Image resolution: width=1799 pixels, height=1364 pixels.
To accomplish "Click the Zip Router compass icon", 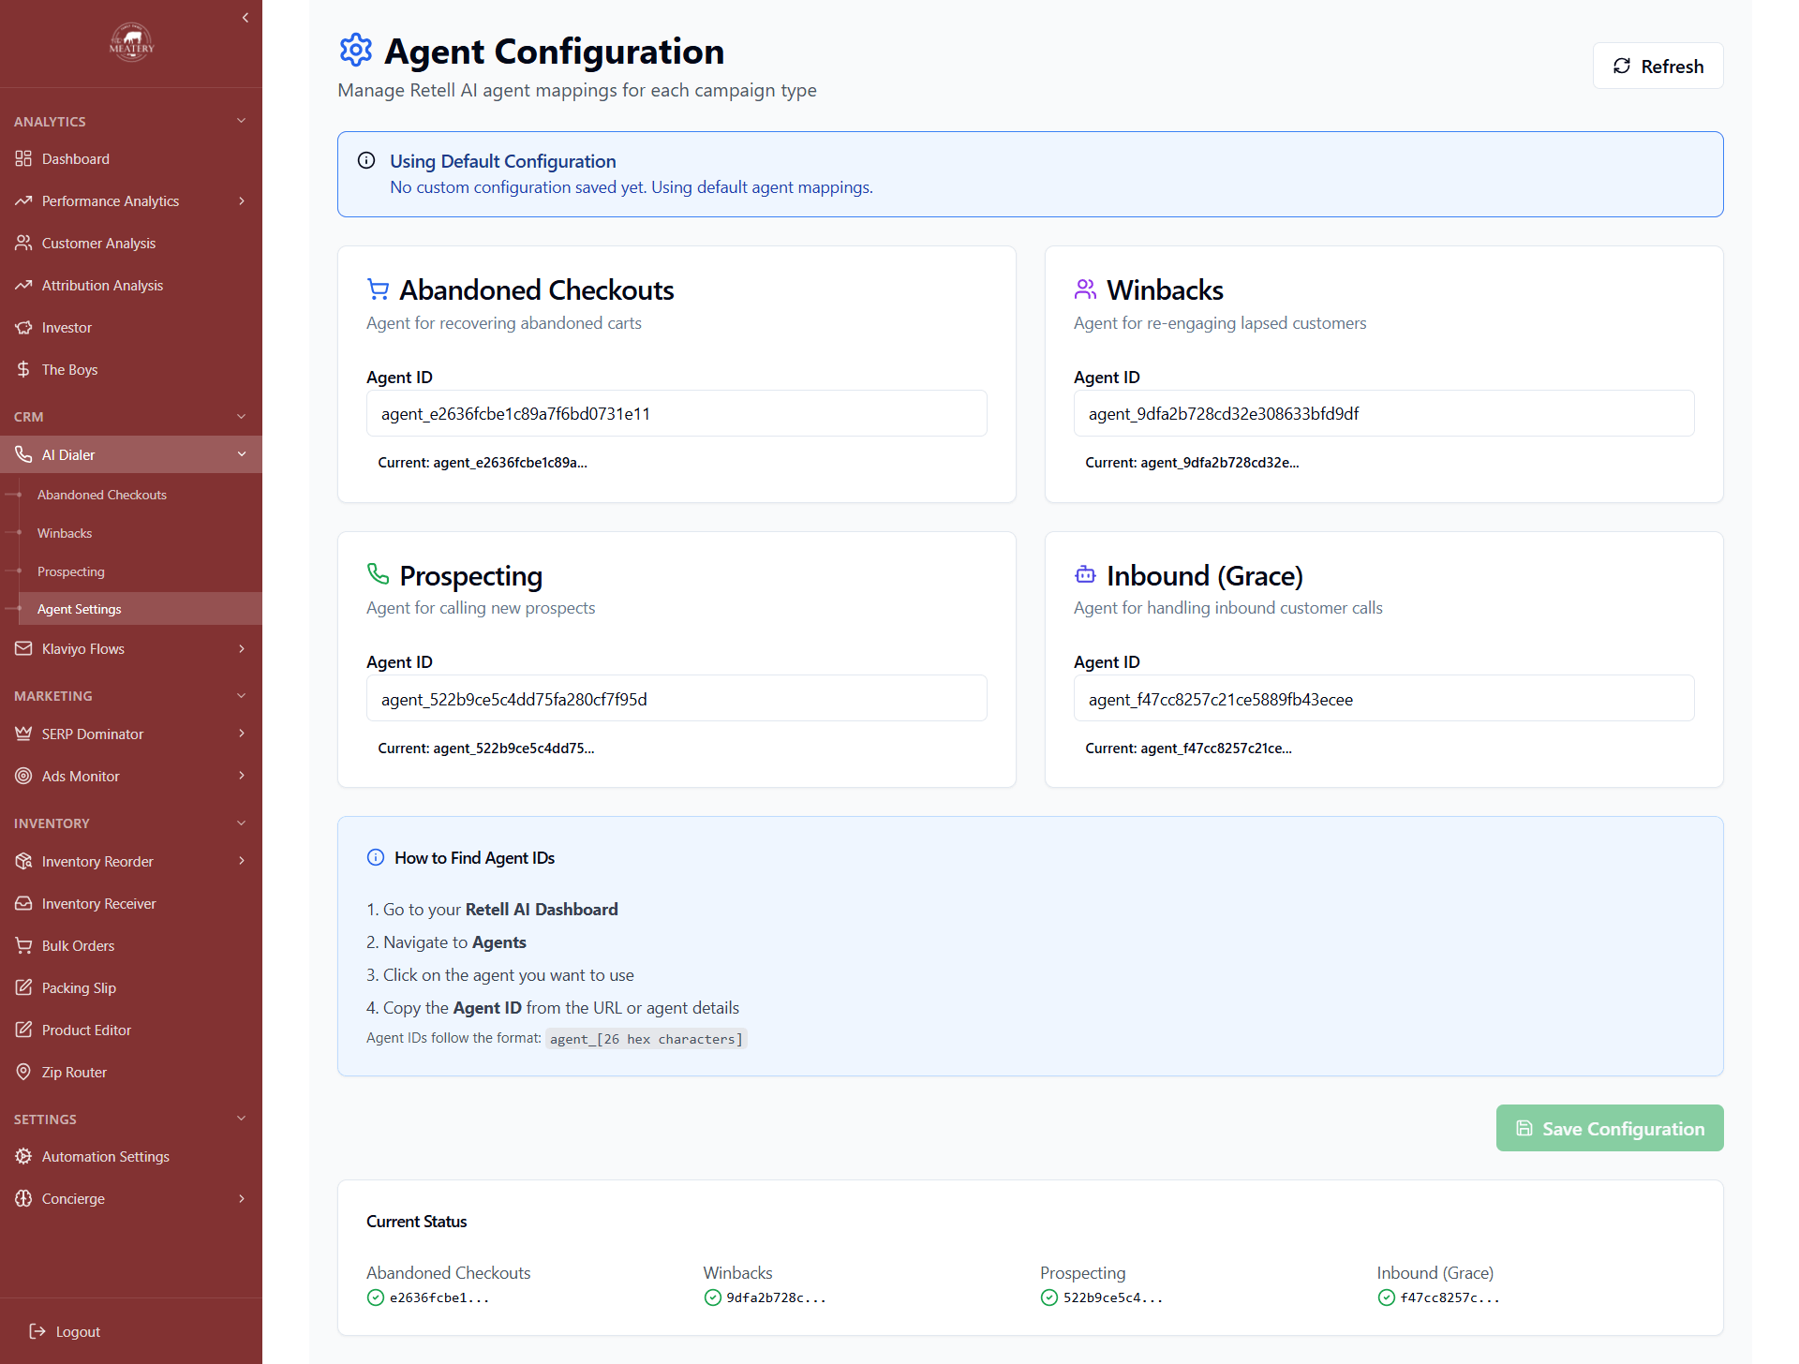I will [24, 1072].
